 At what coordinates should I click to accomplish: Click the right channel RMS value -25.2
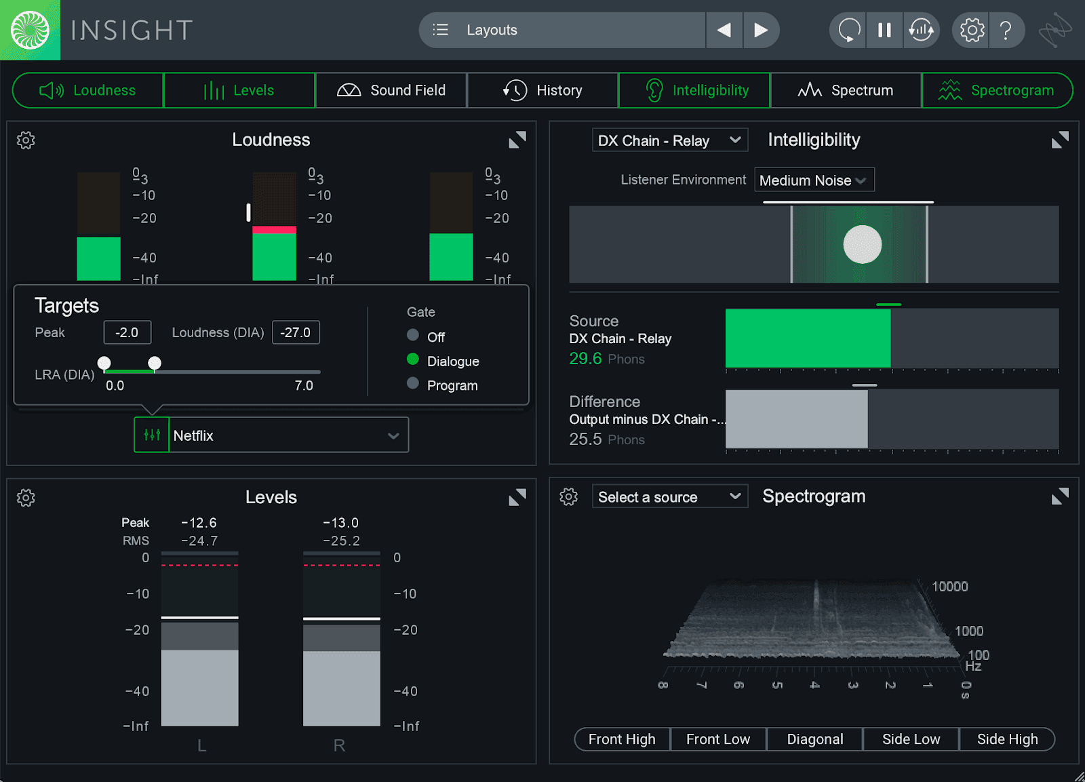pos(341,541)
